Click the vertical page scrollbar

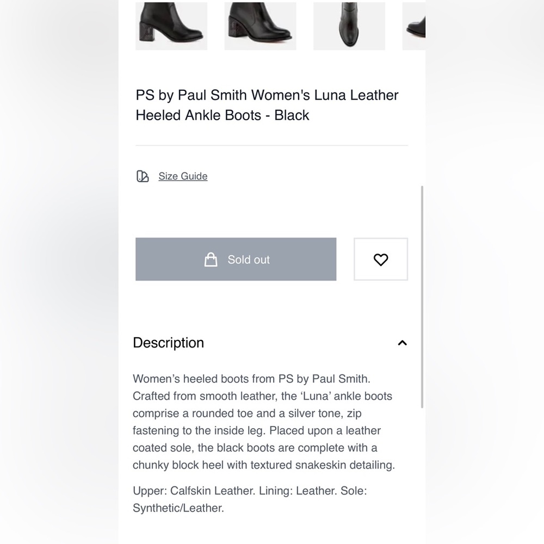pyautogui.click(x=422, y=297)
